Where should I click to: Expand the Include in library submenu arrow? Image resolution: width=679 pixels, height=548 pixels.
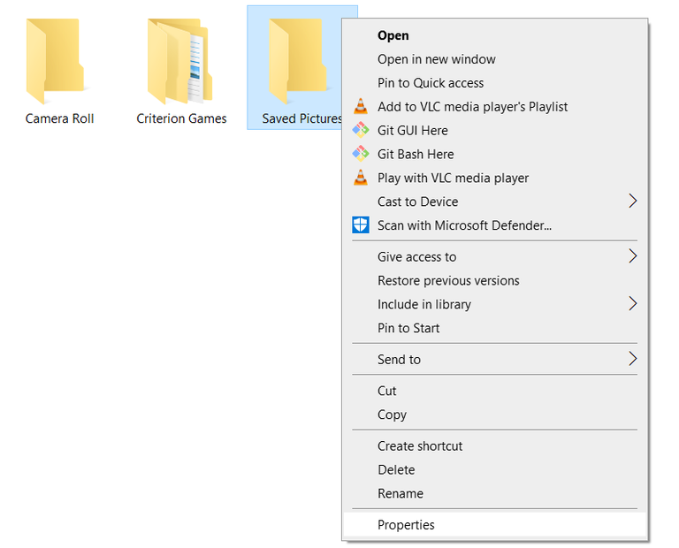pyautogui.click(x=632, y=304)
